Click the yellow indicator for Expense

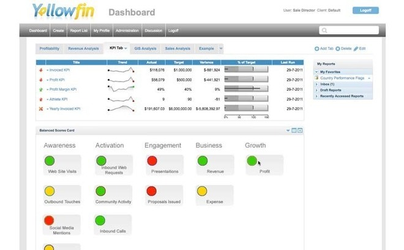tap(202, 191)
